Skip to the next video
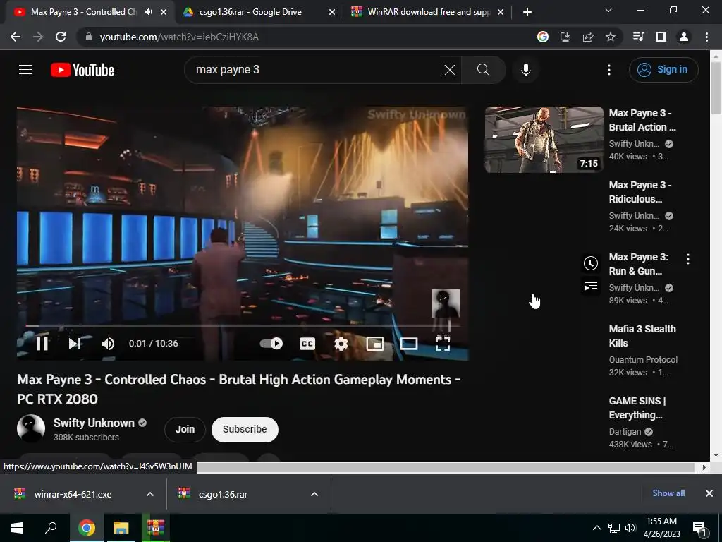The width and height of the screenshot is (722, 542). pyautogui.click(x=75, y=344)
